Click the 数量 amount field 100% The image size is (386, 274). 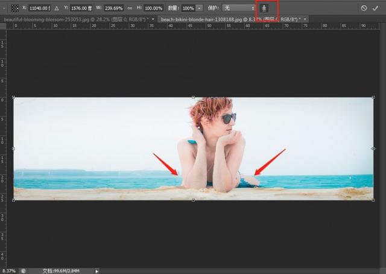point(189,8)
